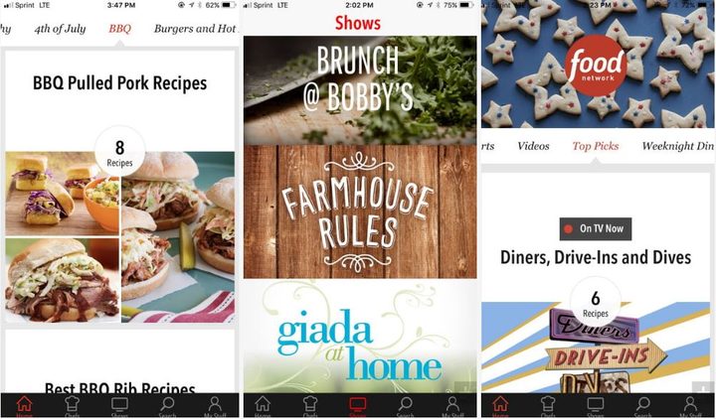The image size is (716, 419).
Task: Switch to the Burgers and Hot Dogs tab
Action: 195,29
